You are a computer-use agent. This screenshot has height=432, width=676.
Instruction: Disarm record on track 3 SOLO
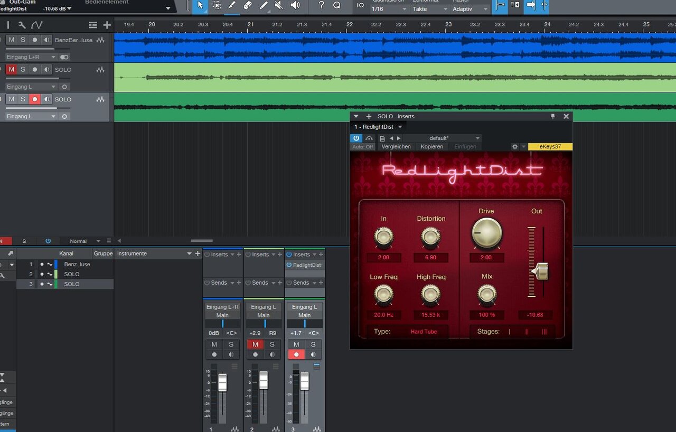(35, 99)
